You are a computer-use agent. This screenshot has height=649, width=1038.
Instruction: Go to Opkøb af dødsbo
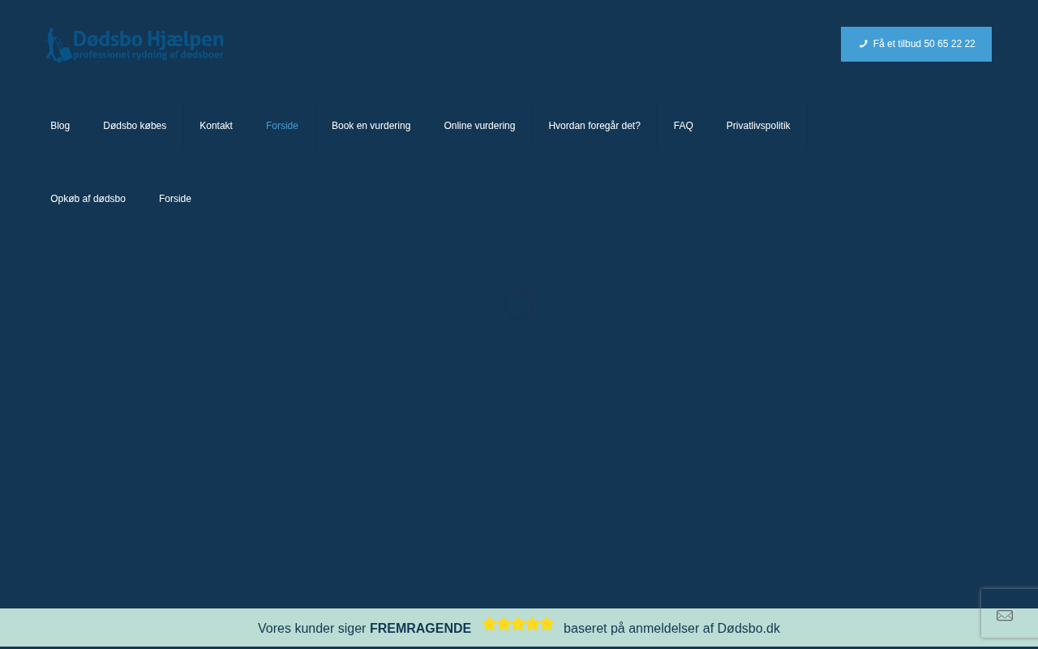click(88, 199)
